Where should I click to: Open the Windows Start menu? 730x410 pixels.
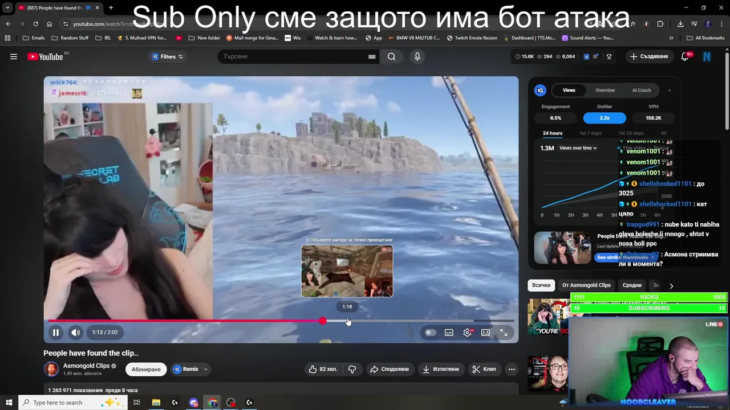coord(9,403)
